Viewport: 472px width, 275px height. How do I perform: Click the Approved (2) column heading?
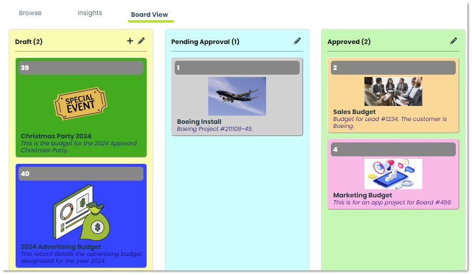pyautogui.click(x=349, y=42)
